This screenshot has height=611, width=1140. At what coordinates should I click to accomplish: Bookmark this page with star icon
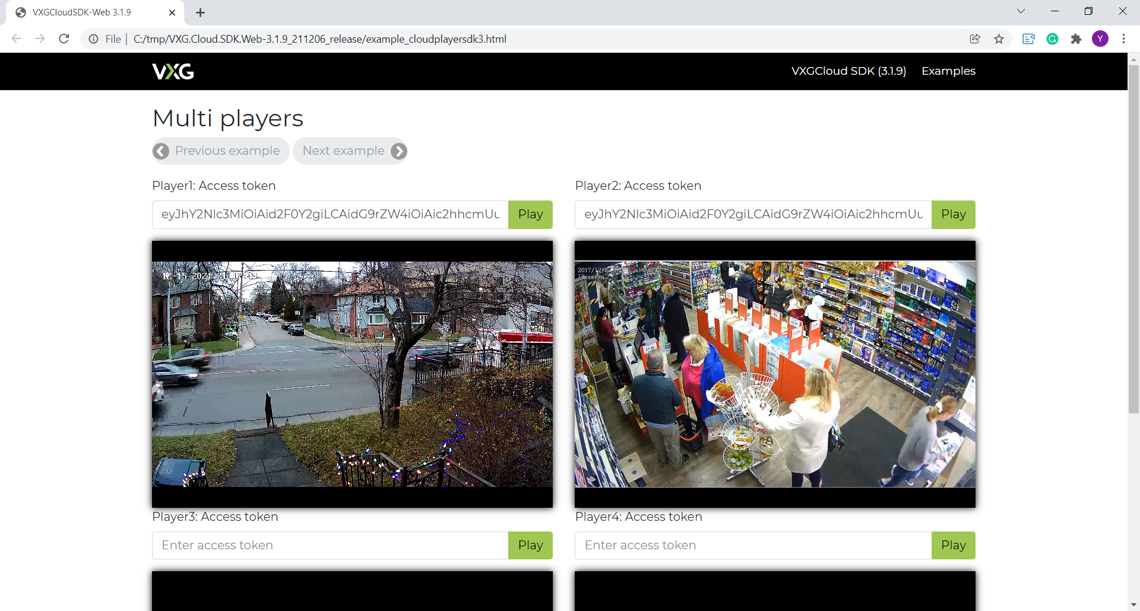coord(999,39)
